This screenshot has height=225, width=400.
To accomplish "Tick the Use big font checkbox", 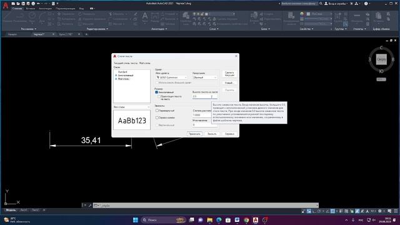I will coord(157,82).
